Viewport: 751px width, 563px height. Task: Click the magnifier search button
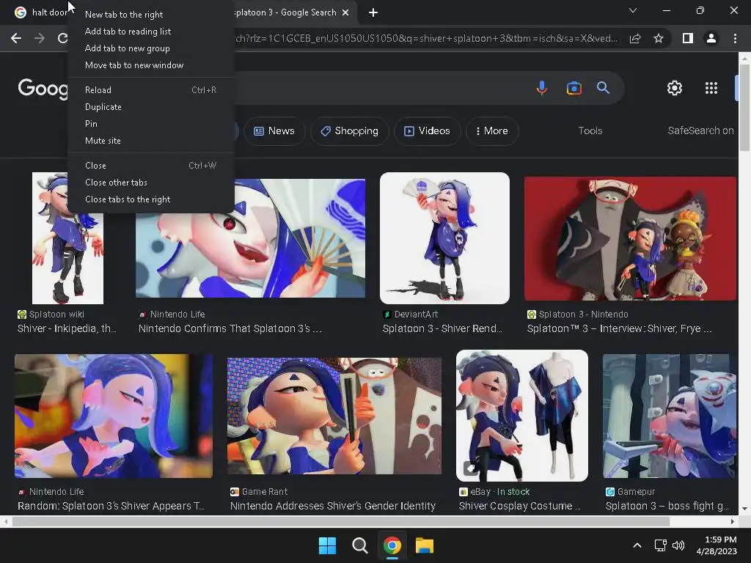603,88
